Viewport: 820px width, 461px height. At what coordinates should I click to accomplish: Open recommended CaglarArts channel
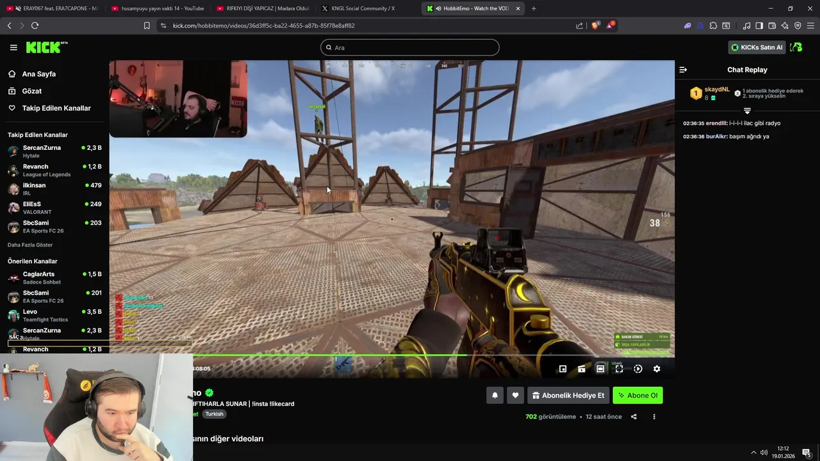(x=54, y=278)
